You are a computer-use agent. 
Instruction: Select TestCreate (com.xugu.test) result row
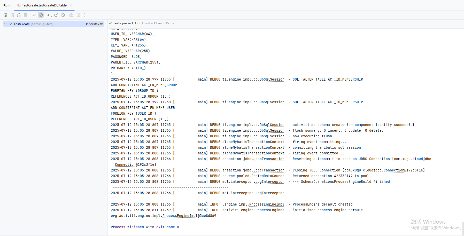pos(34,24)
